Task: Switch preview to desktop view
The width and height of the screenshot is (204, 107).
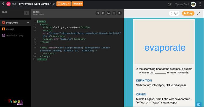Action: (176, 13)
